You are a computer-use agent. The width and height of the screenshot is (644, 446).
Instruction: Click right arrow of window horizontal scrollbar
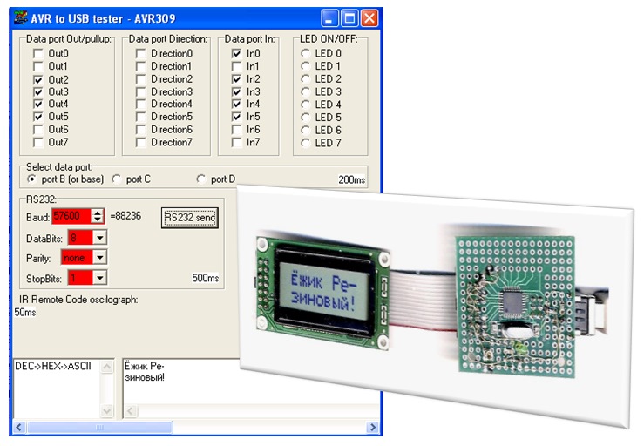373,427
